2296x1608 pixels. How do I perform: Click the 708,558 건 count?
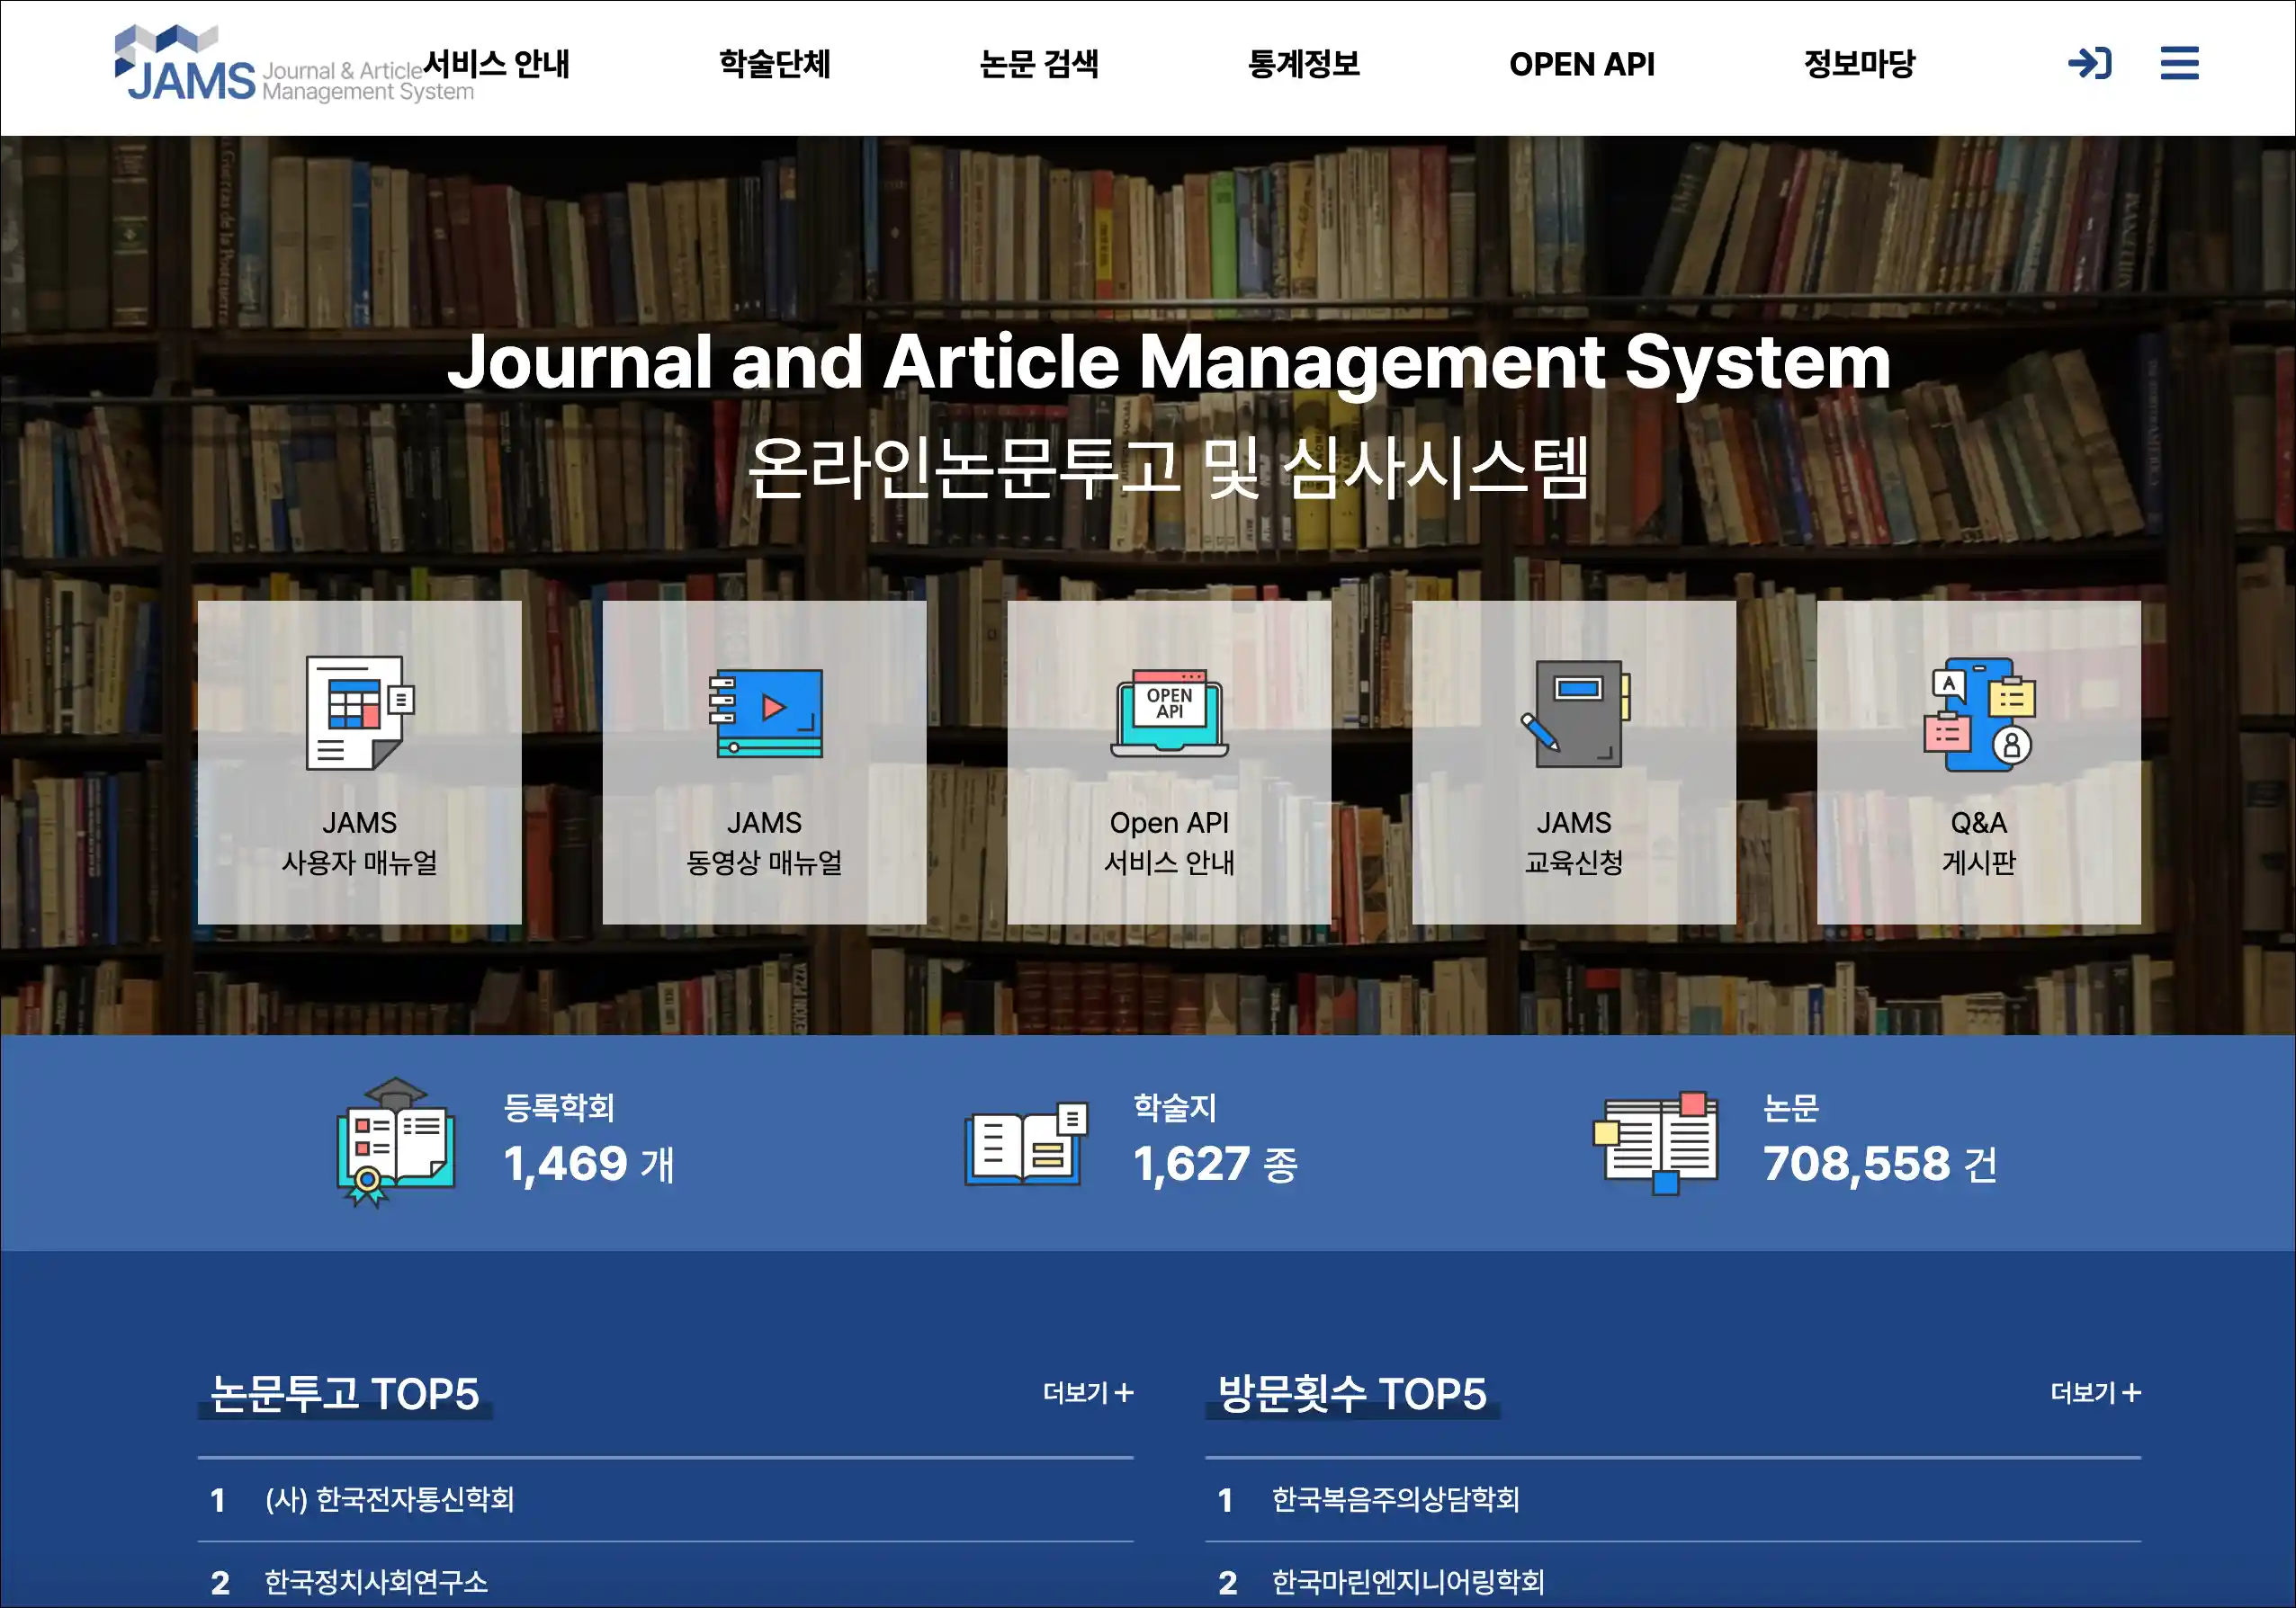1880,1165
